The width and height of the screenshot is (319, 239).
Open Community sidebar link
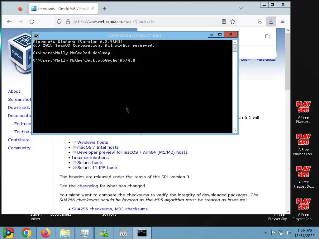(19, 148)
